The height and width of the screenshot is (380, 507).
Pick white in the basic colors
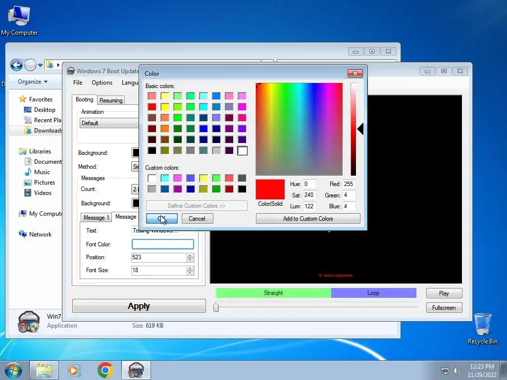[242, 150]
